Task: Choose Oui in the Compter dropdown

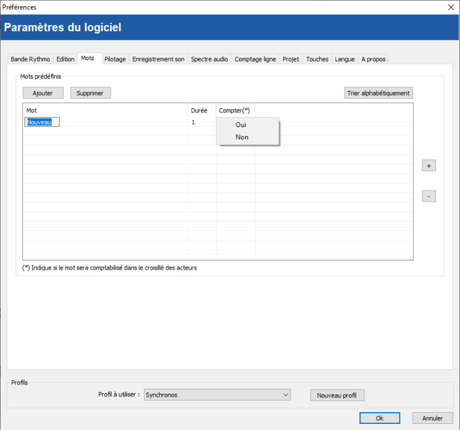Action: coord(241,125)
